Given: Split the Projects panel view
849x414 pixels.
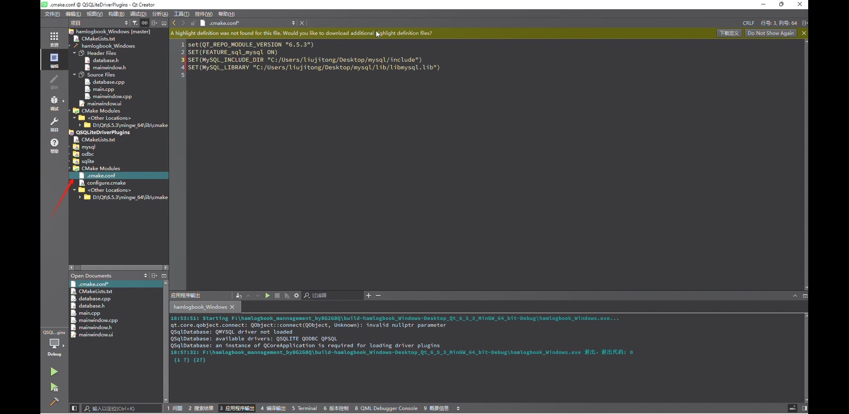Looking at the screenshot, I should pos(154,23).
